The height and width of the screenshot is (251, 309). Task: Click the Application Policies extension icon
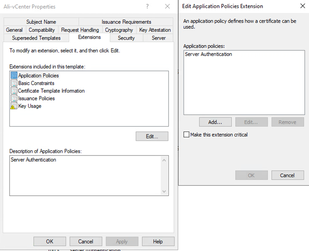(x=14, y=76)
